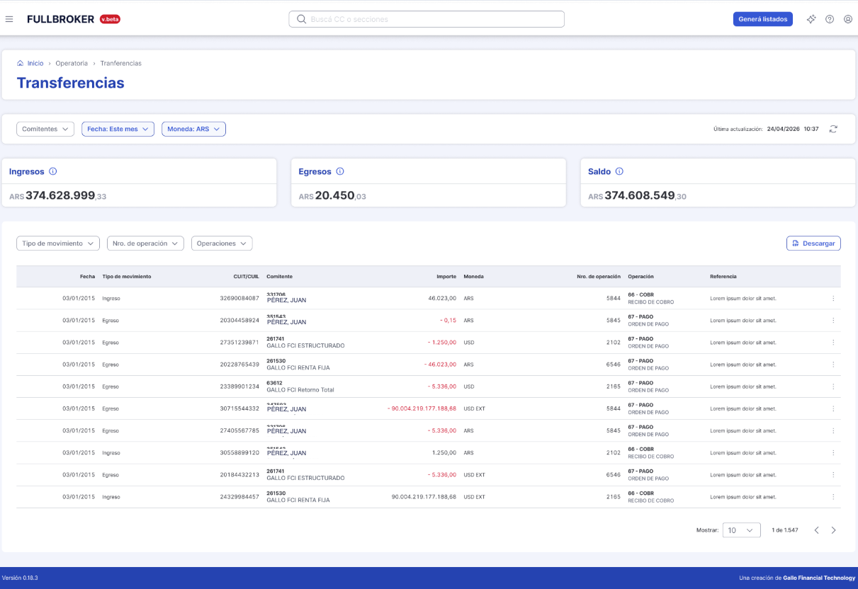Click the sparkle AI assistant icon

click(x=811, y=19)
